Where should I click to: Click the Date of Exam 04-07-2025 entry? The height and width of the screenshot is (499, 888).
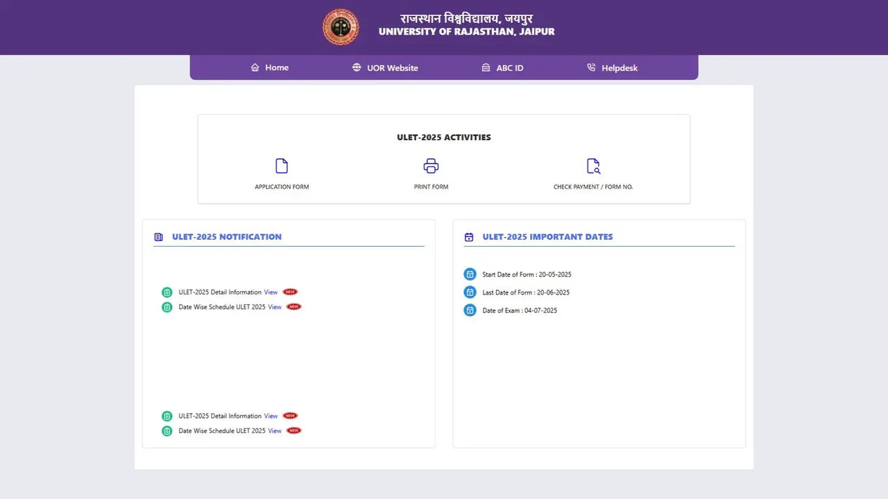[x=520, y=310]
